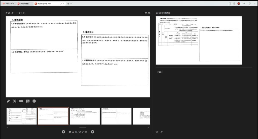This screenshot has height=139, width=258.
Task: Click the user avatar in title bar
Action: coord(239,4)
